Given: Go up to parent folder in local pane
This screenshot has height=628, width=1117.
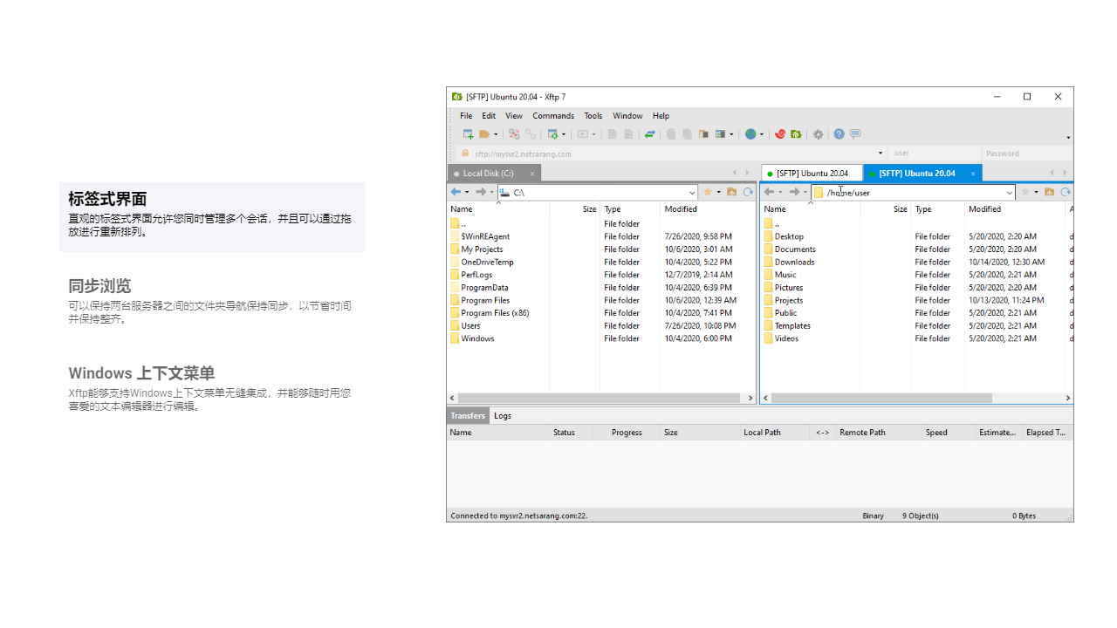Looking at the screenshot, I should (x=731, y=192).
